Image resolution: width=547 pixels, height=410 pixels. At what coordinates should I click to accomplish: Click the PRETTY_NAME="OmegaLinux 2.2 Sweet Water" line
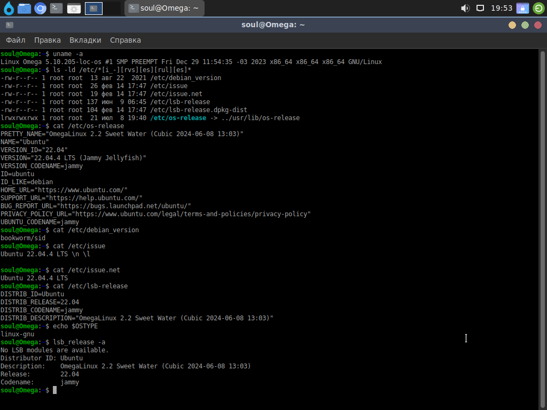[x=122, y=134]
